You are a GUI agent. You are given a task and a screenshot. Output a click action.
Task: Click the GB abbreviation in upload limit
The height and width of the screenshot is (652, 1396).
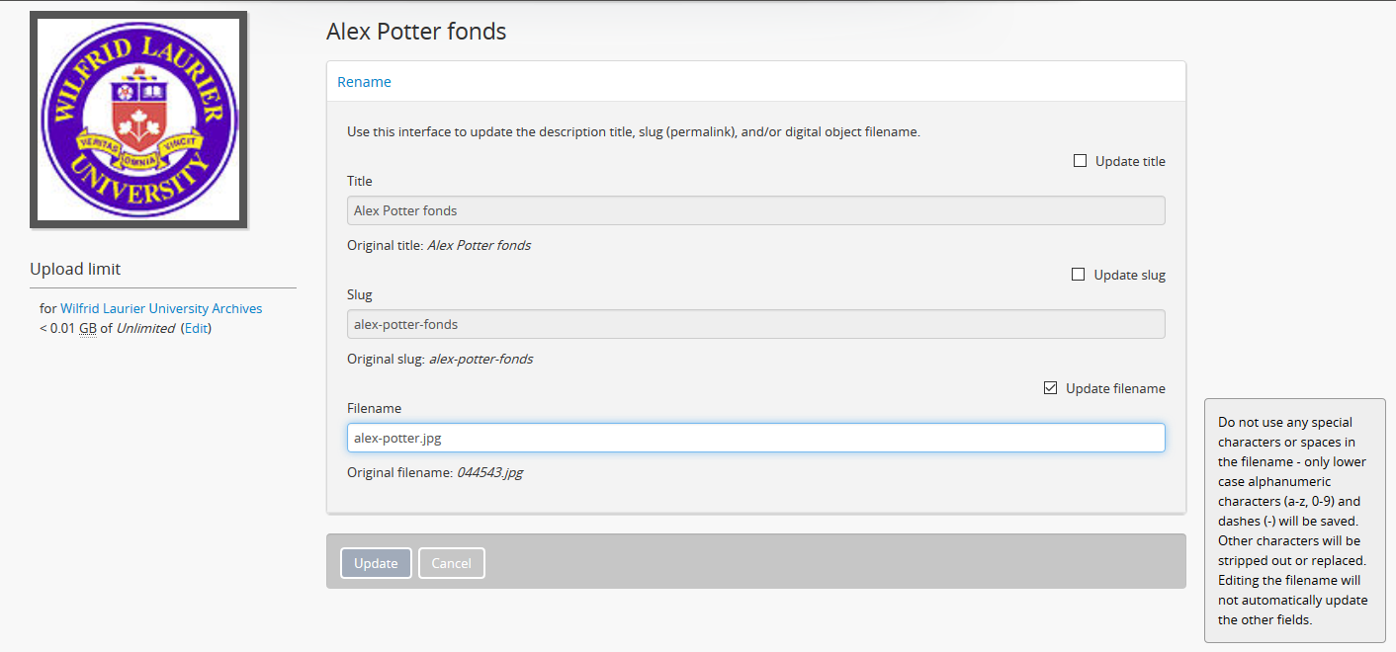[88, 328]
